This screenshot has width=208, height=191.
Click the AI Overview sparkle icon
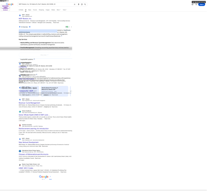20,27
